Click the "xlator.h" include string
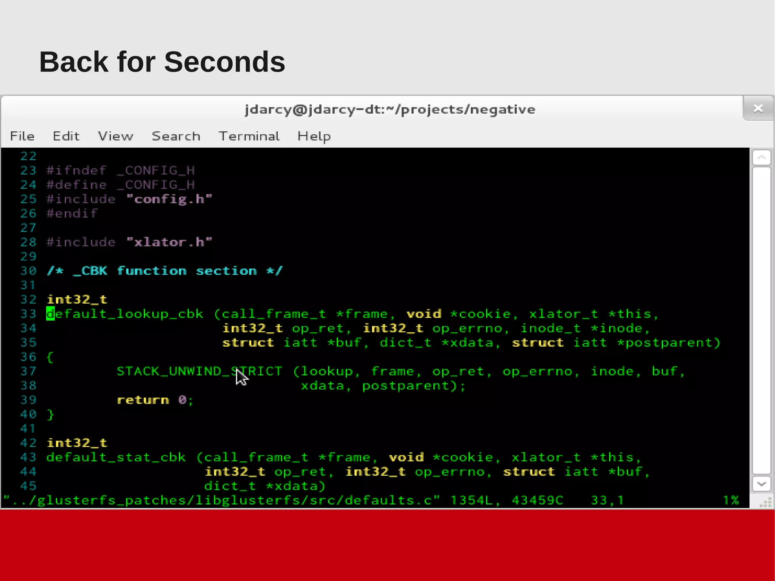Viewport: 775px width, 581px height. [x=169, y=242]
